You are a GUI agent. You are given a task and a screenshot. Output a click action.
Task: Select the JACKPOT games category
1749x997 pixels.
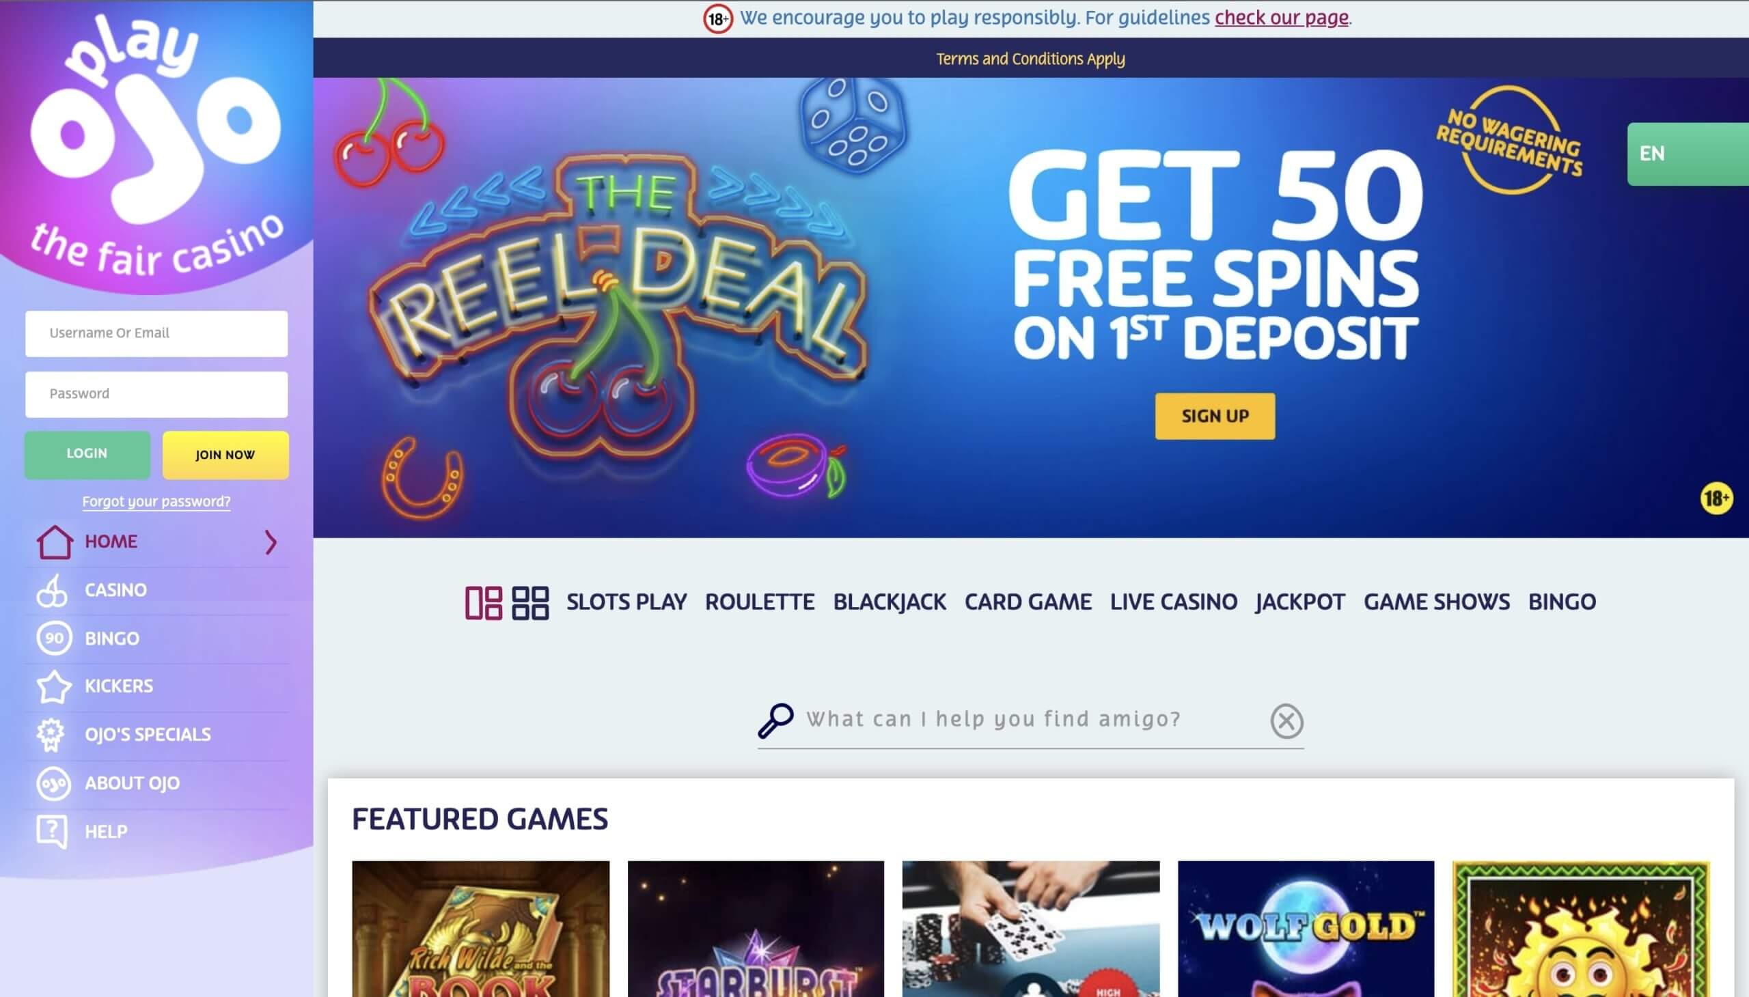click(1300, 602)
